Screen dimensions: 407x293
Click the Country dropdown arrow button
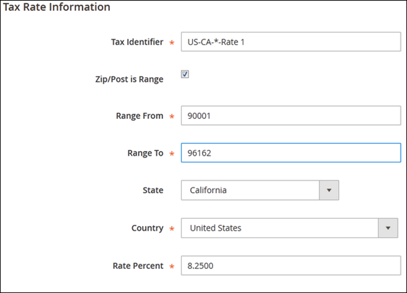(388, 228)
